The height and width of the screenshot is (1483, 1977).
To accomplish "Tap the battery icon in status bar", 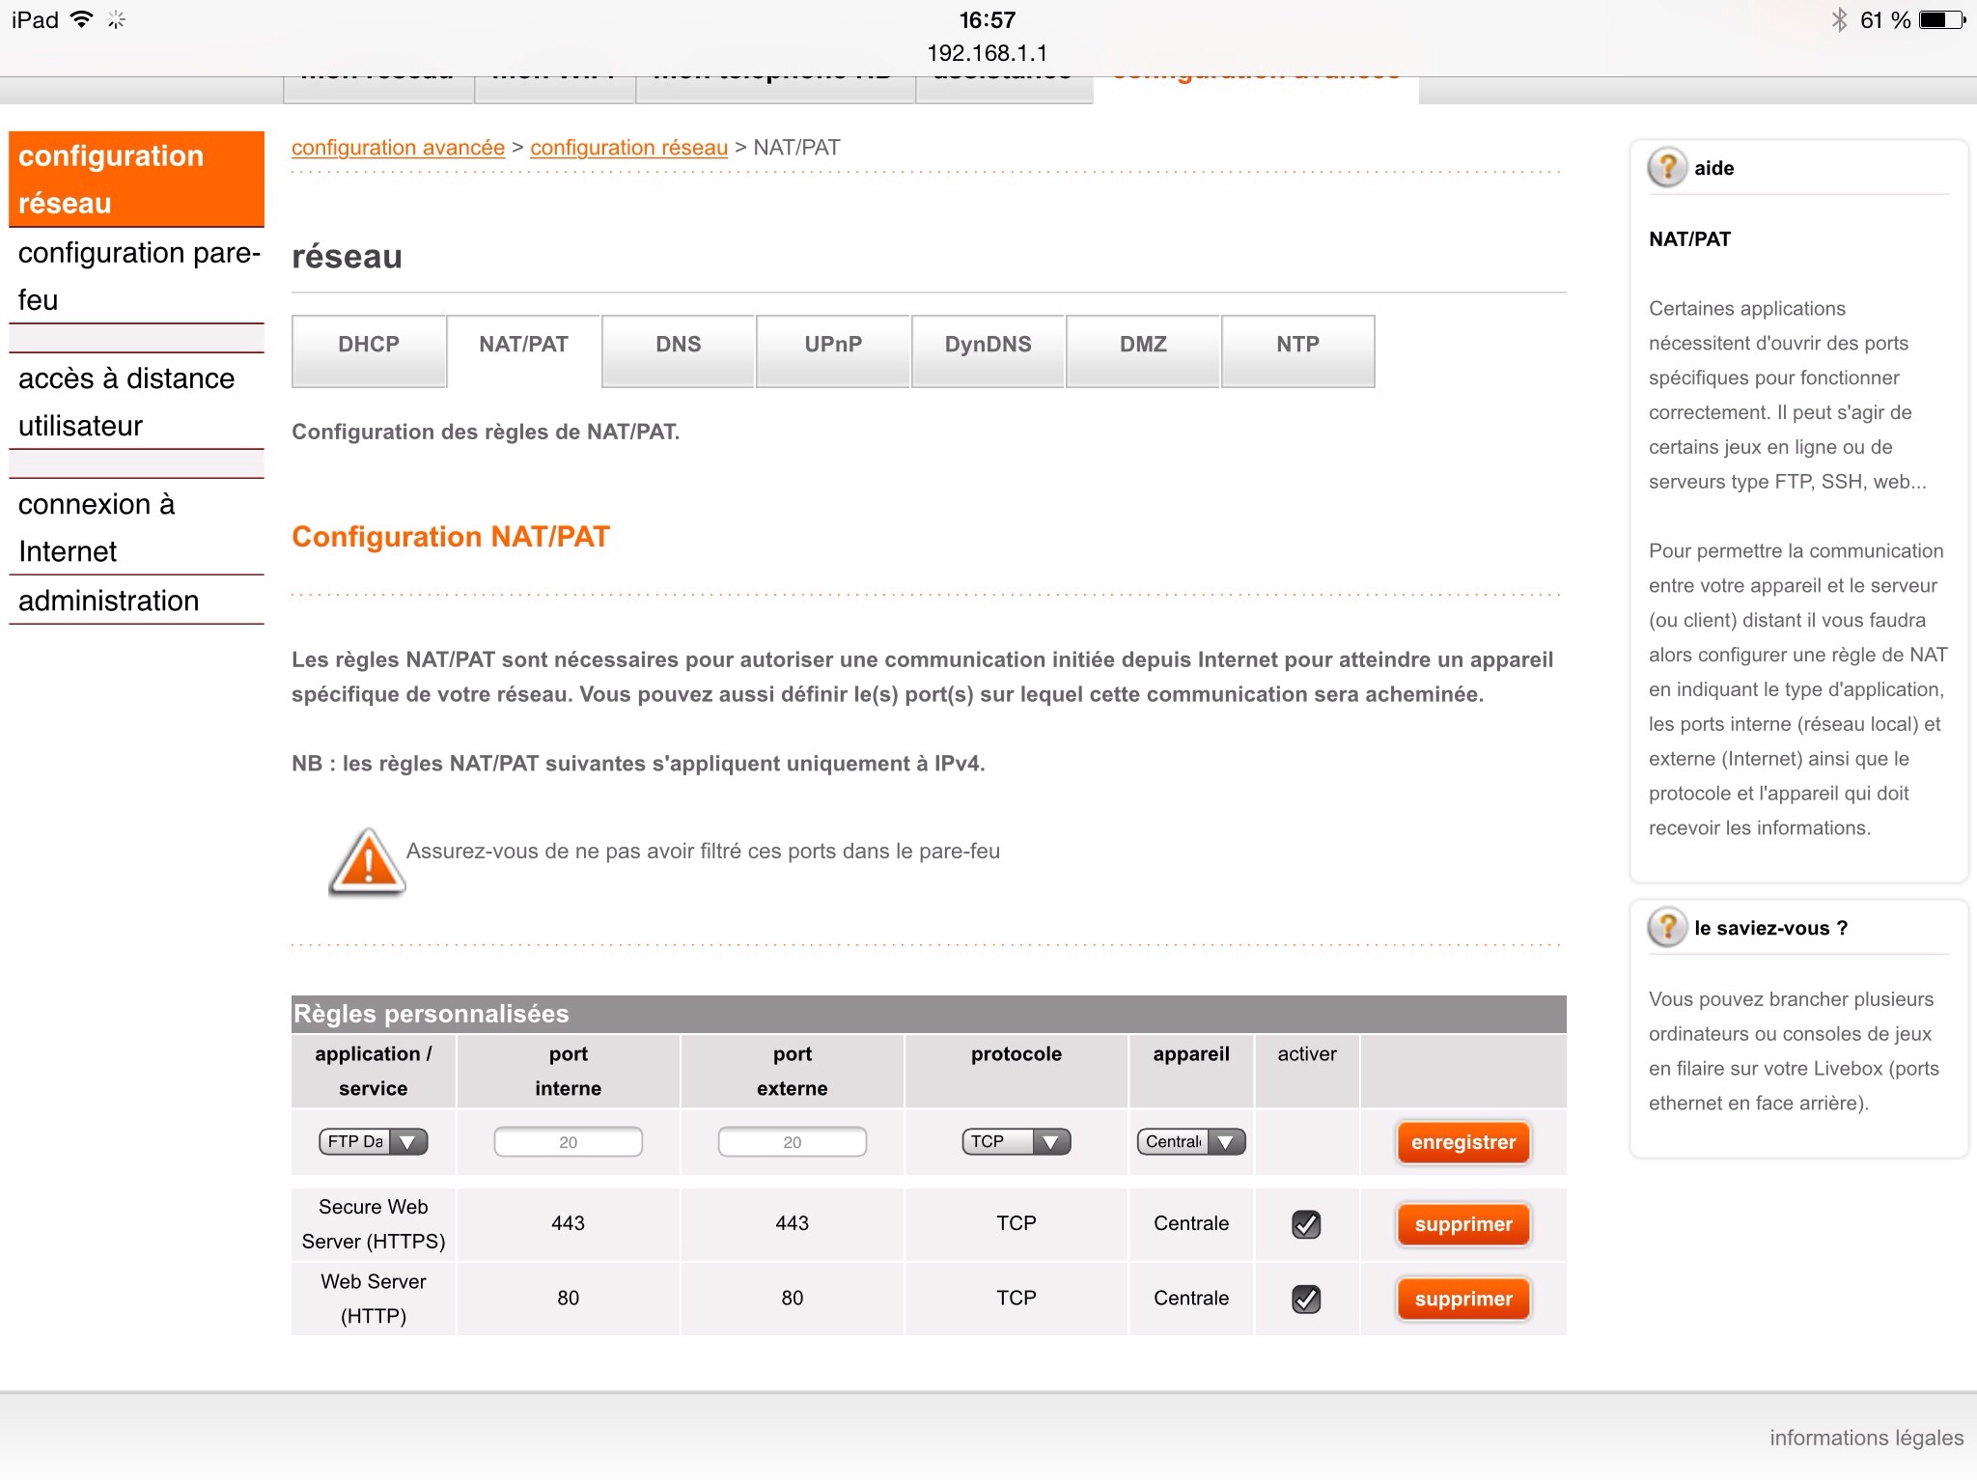I will coord(1940,19).
